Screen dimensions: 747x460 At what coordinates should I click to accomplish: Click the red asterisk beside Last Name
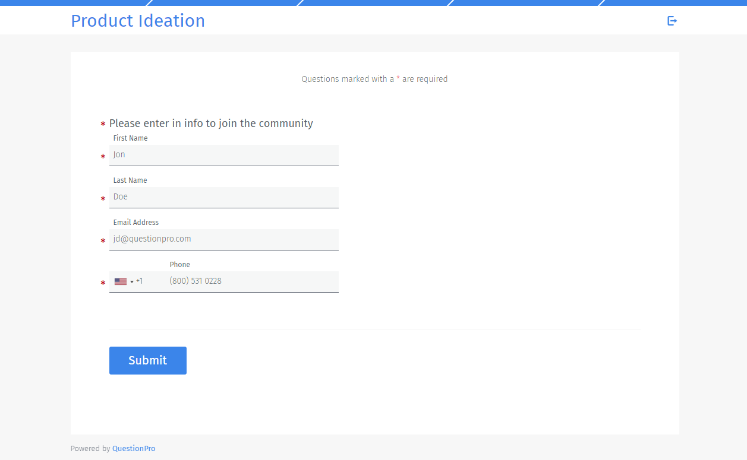(103, 199)
